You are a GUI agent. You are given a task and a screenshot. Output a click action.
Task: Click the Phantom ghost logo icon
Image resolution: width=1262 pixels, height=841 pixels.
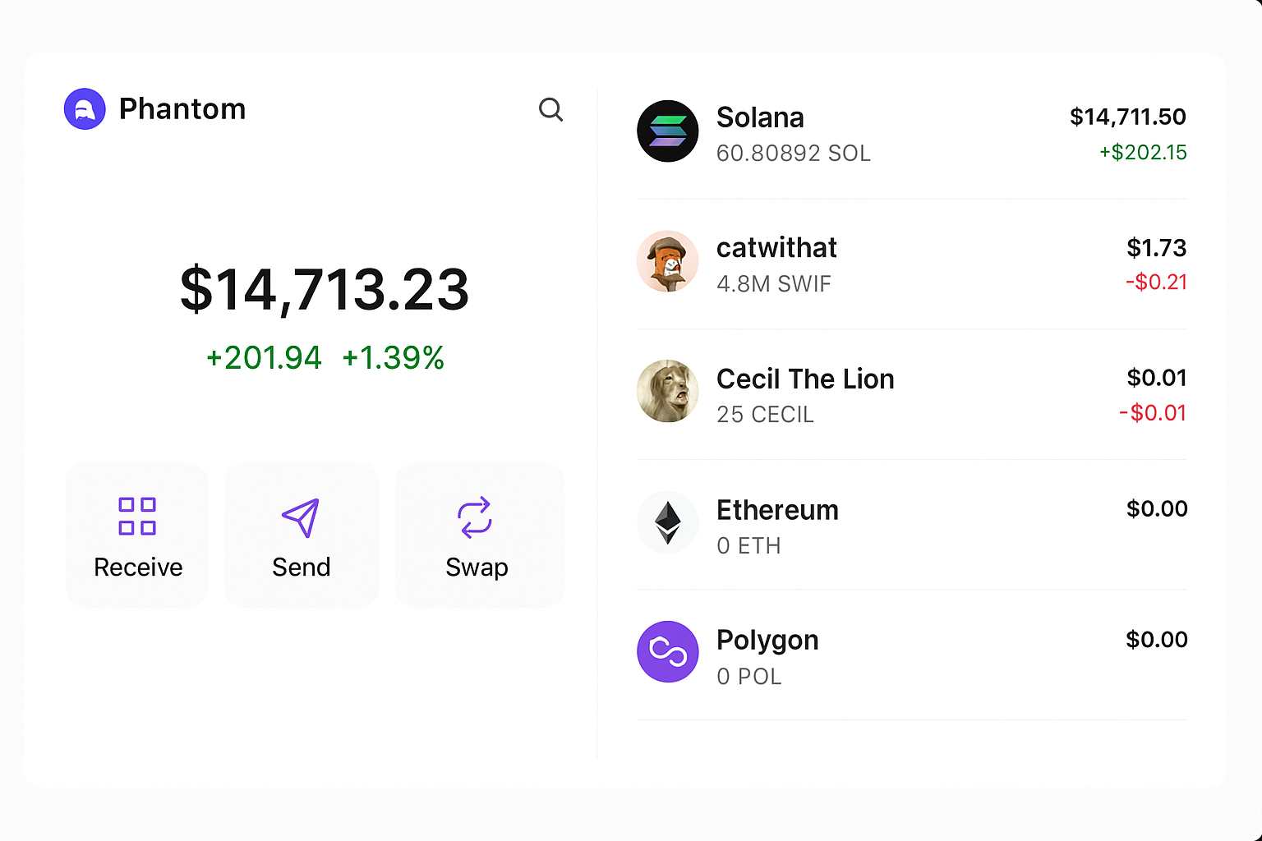(x=85, y=108)
